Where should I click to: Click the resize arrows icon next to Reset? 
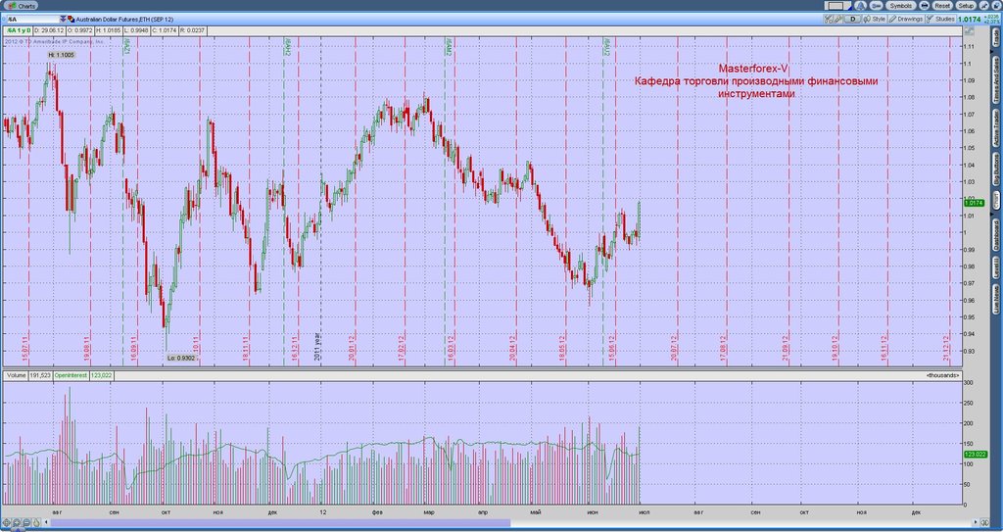pyautogui.click(x=925, y=6)
